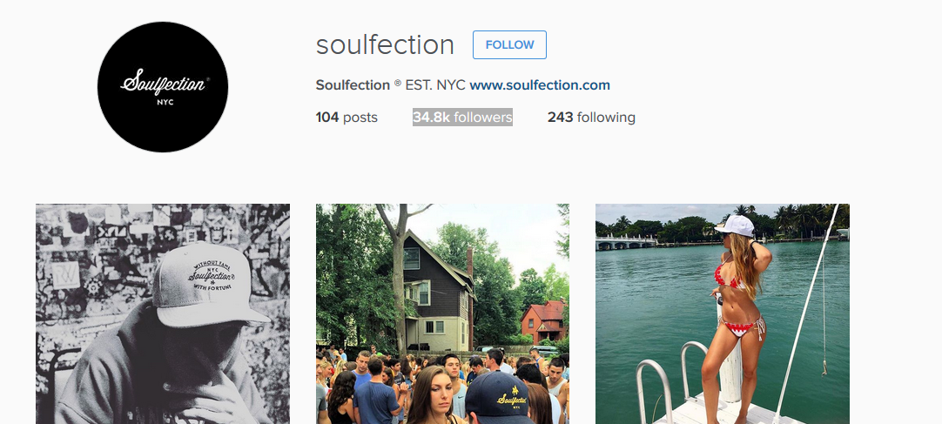The height and width of the screenshot is (424, 942).
Task: Open the 243 following list
Action: (591, 118)
